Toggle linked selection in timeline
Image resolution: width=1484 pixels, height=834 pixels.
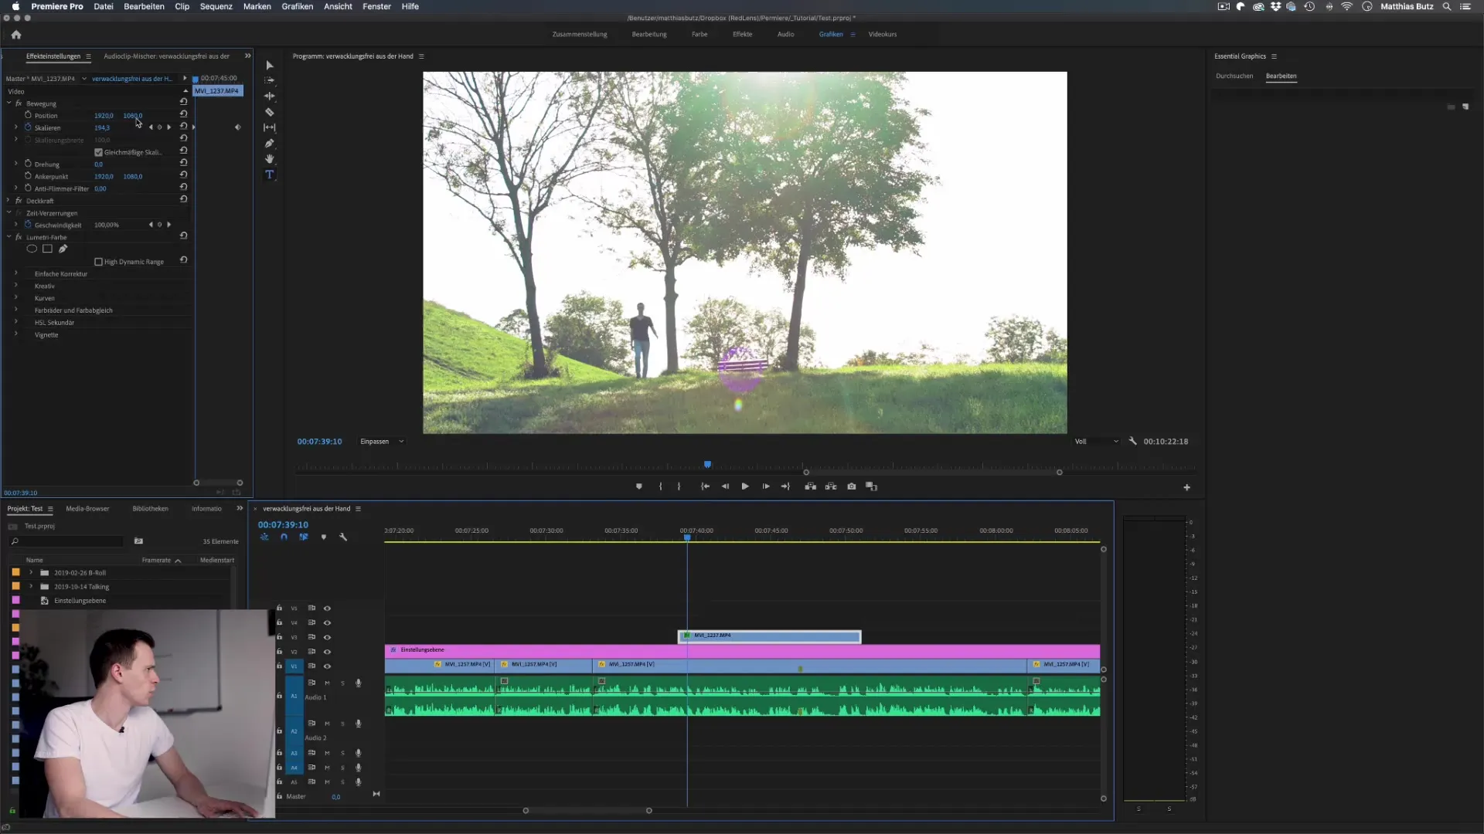click(x=304, y=537)
